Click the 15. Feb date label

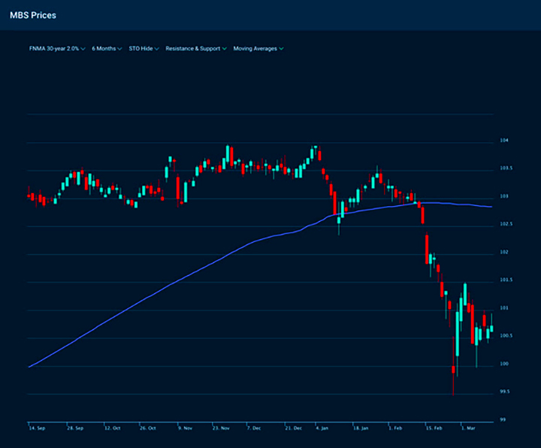click(x=434, y=428)
